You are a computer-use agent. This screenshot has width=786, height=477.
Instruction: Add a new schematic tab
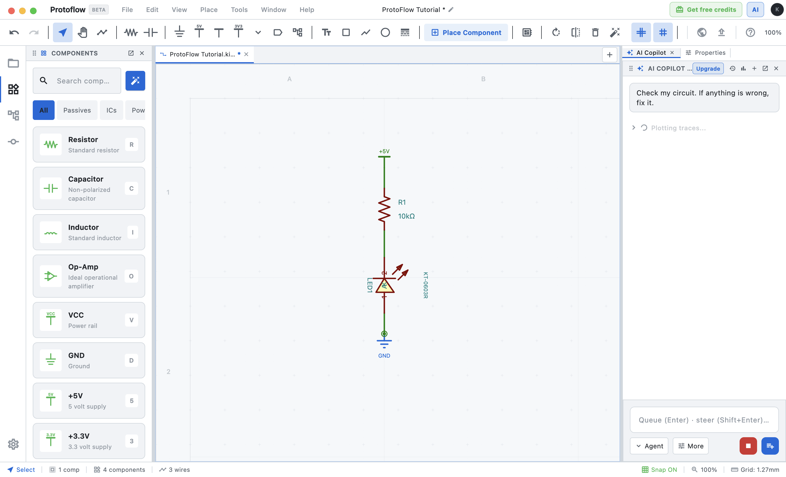(609, 55)
